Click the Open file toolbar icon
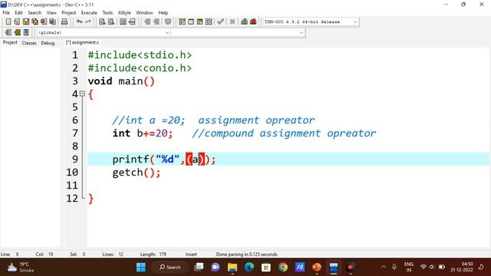 pos(17,21)
